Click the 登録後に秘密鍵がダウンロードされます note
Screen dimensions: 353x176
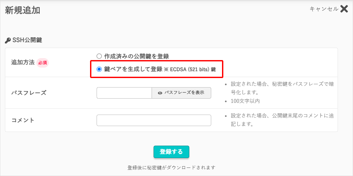click(x=171, y=168)
